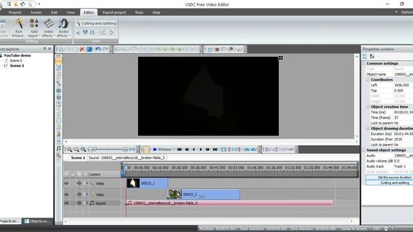413x232 pixels.
Task: Mute audio on the Sound layer
Action: [79, 203]
